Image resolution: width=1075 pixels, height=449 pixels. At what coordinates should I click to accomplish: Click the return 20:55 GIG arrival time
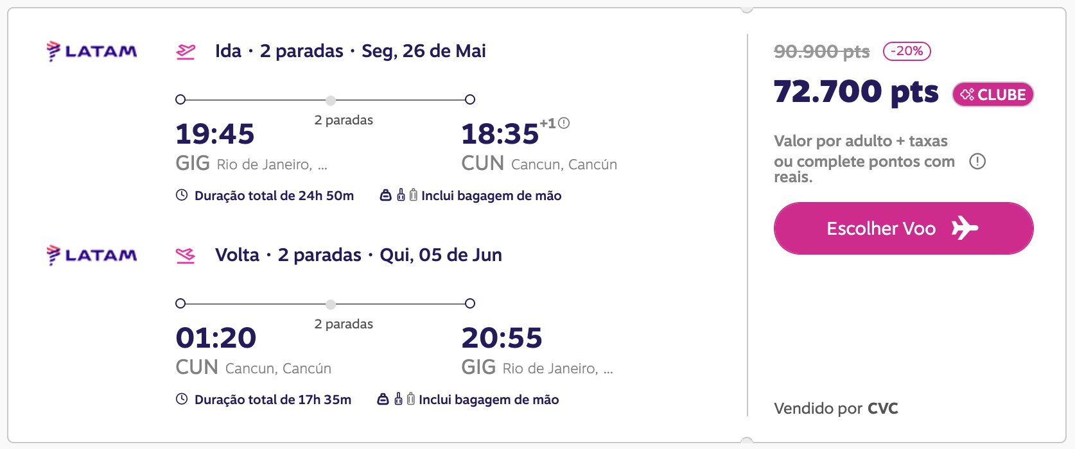click(x=502, y=338)
